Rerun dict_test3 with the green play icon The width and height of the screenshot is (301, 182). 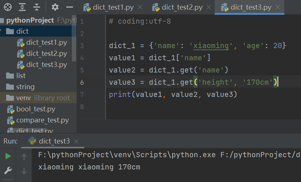pos(8,156)
